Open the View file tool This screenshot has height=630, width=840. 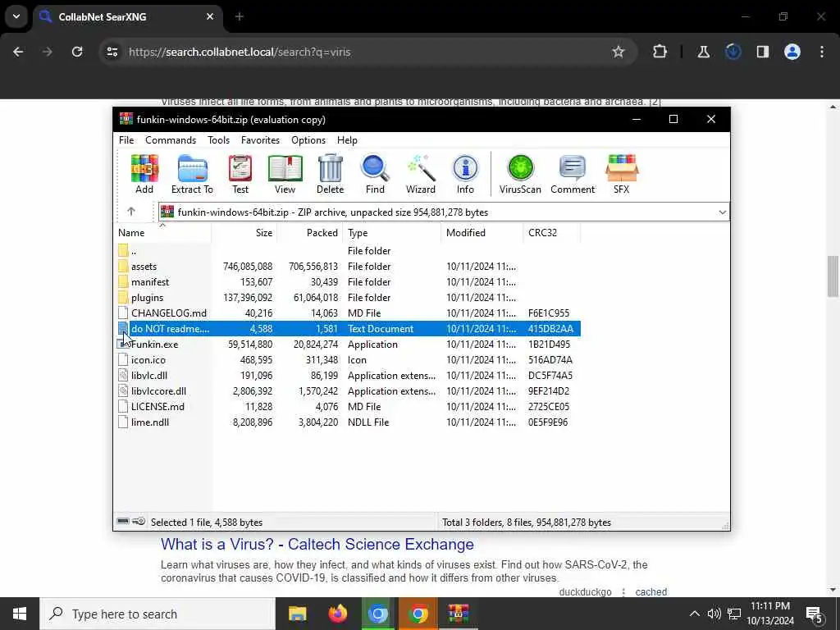click(x=285, y=174)
